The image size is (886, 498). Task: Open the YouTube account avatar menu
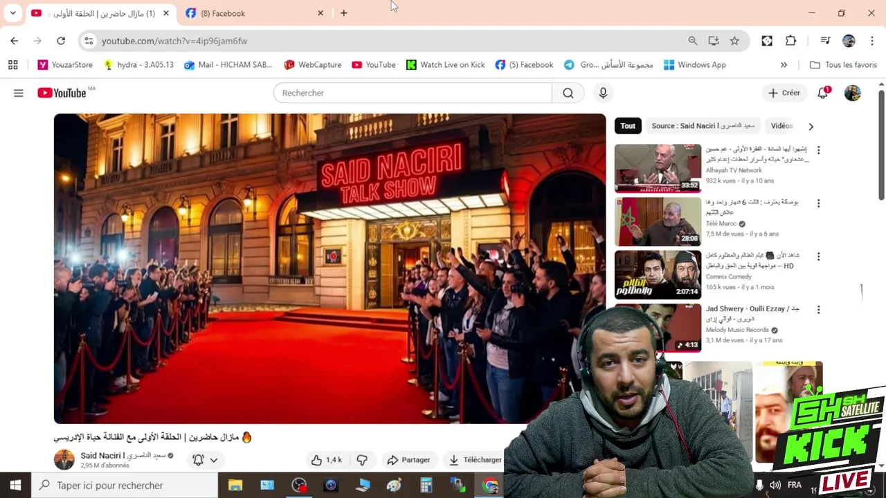click(x=853, y=93)
